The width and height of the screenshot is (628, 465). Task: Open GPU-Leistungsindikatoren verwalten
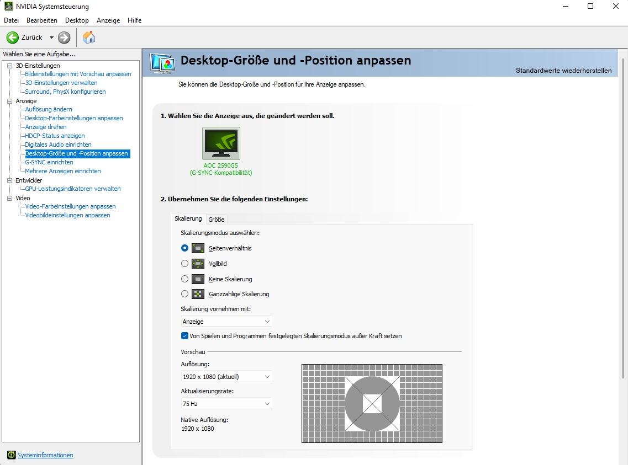click(x=73, y=189)
